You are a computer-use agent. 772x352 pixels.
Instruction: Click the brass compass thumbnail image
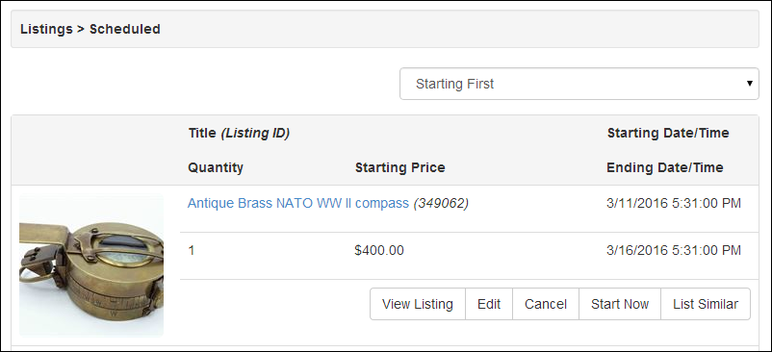[91, 265]
